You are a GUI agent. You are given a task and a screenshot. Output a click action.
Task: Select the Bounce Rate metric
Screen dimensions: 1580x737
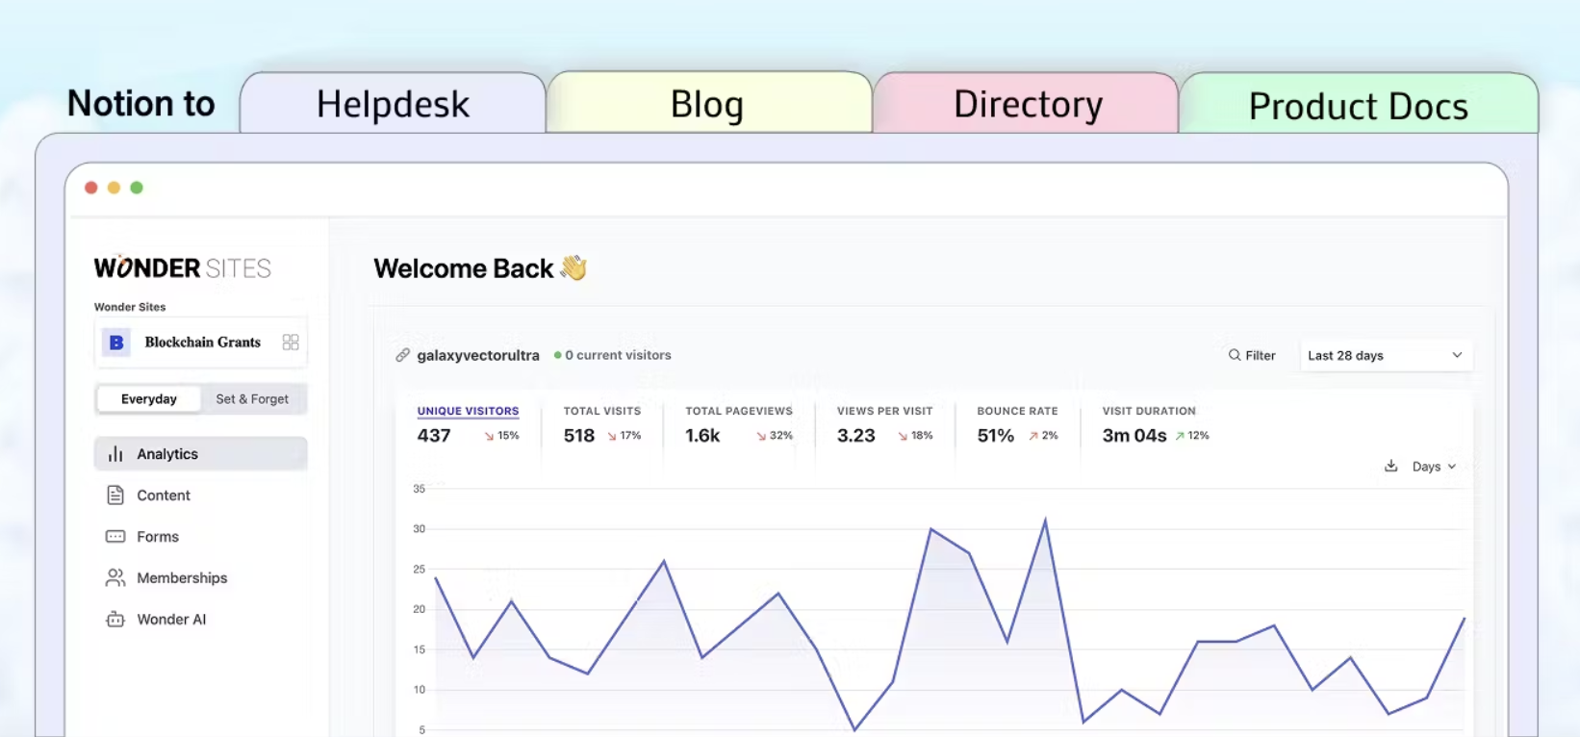tap(1017, 423)
